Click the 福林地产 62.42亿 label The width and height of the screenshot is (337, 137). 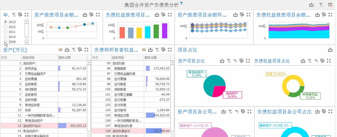[275, 125]
